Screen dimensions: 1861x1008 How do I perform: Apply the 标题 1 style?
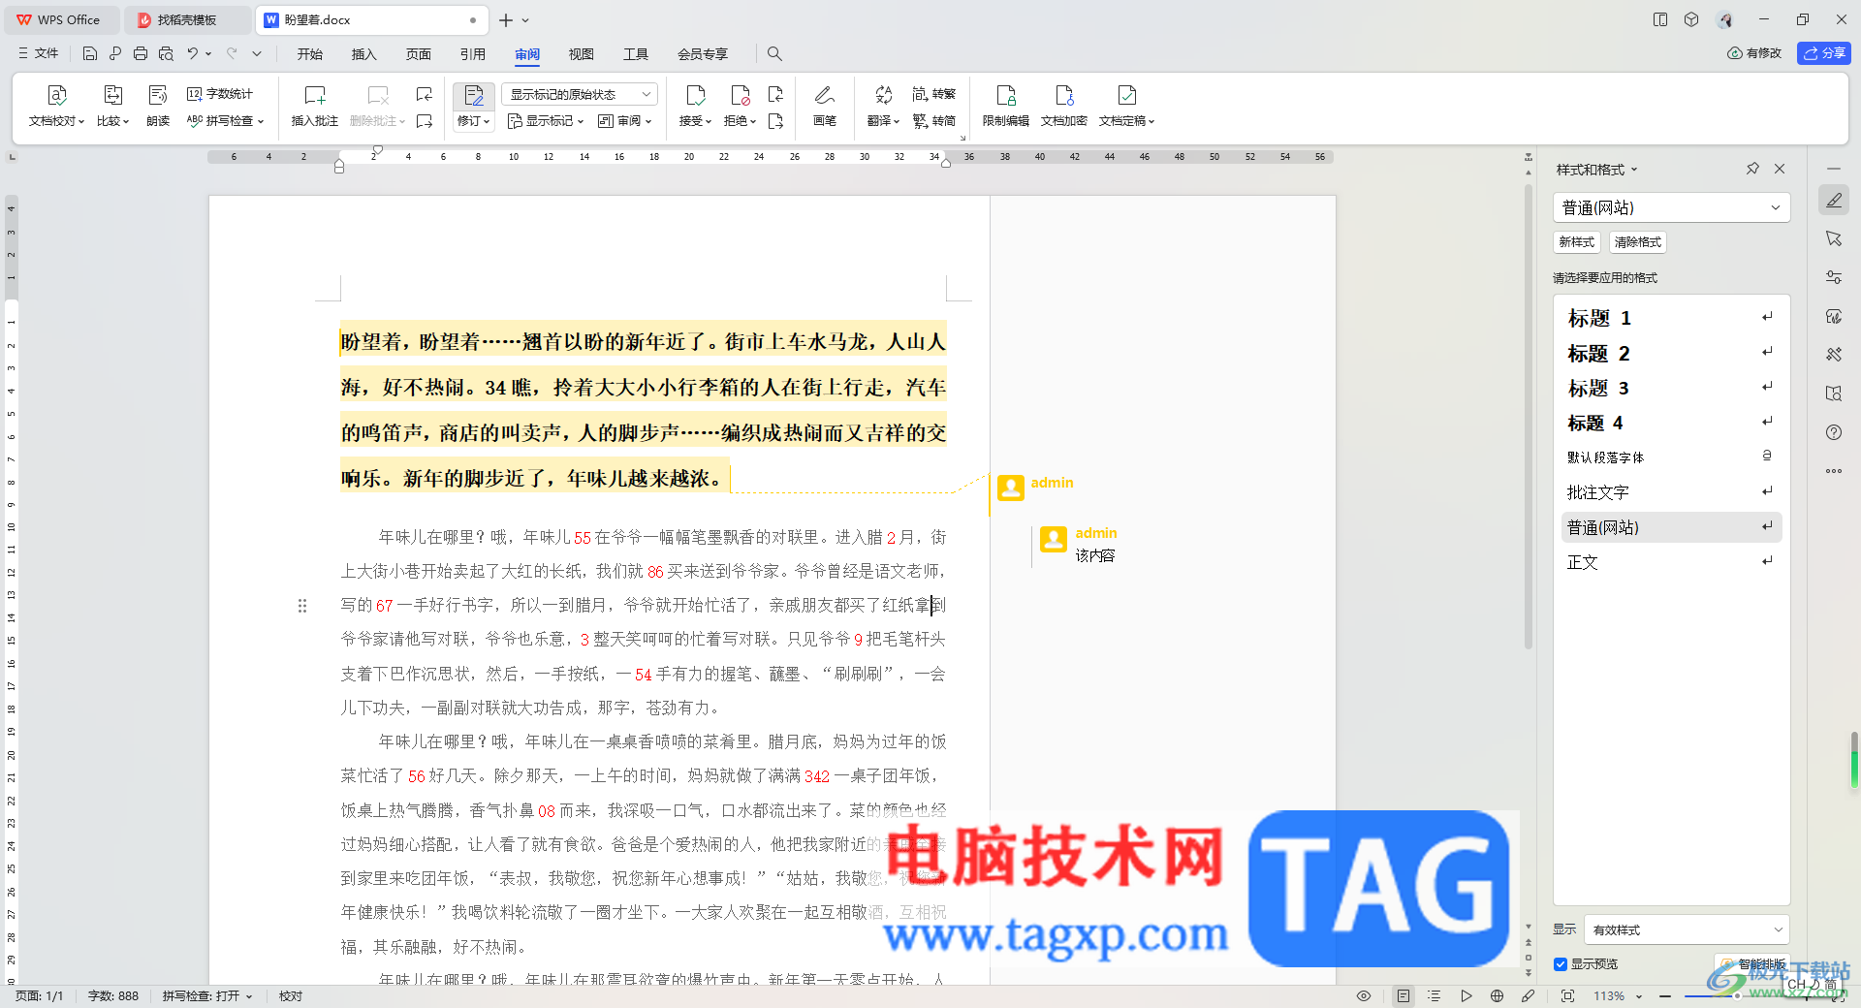[x=1669, y=318]
